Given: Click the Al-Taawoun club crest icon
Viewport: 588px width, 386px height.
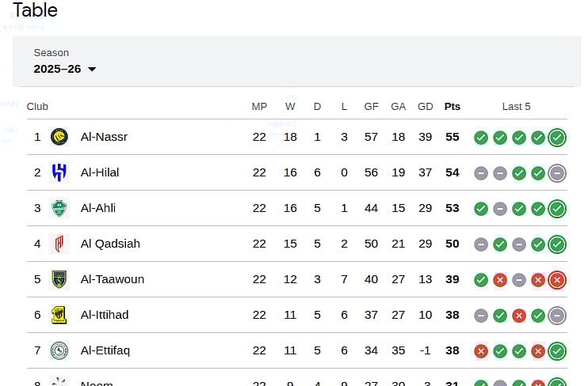Looking at the screenshot, I should 59,279.
